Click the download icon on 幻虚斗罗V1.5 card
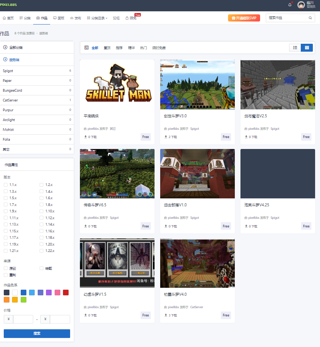Image resolution: width=320 pixels, height=347 pixels. pyautogui.click(x=85, y=315)
